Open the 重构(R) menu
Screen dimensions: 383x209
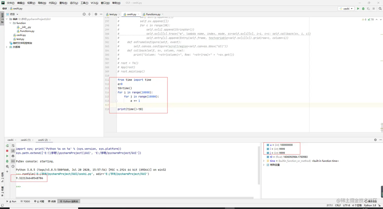pyautogui.click(x=63, y=3)
